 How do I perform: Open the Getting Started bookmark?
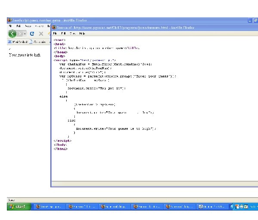37,42
